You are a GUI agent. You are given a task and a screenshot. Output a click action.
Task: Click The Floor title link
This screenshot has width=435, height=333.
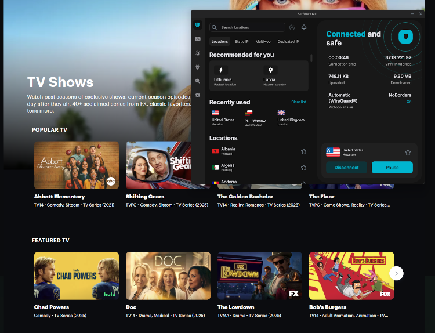(x=321, y=197)
